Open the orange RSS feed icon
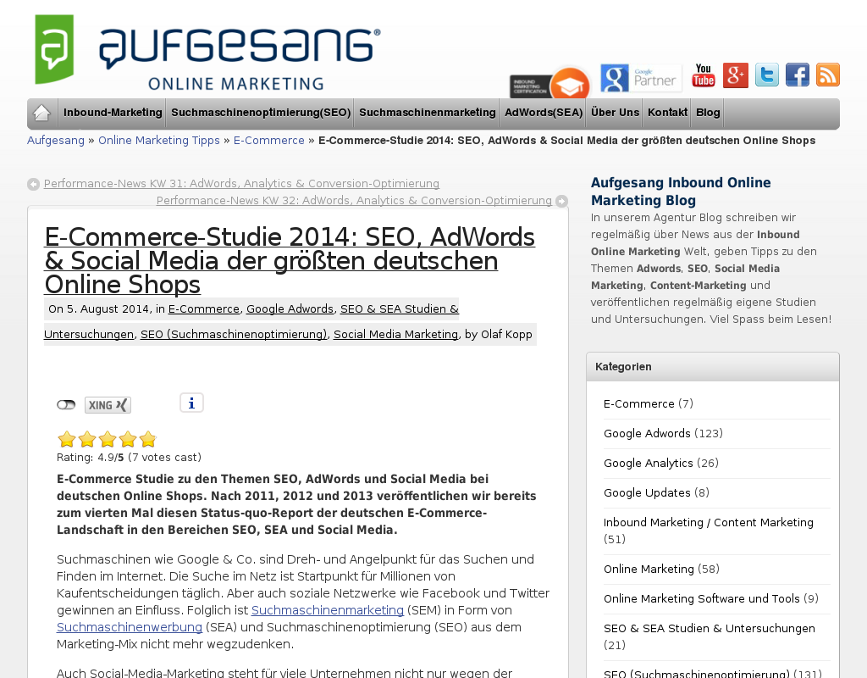The height and width of the screenshot is (678, 867). [x=828, y=75]
